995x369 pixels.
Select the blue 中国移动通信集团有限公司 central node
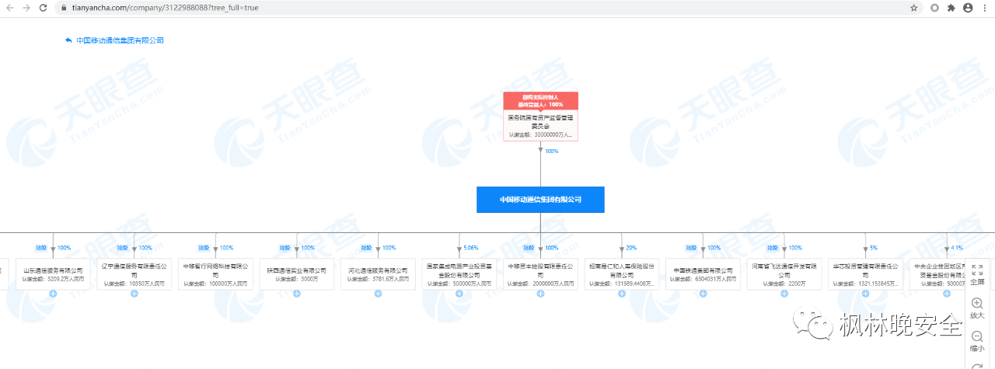point(540,200)
